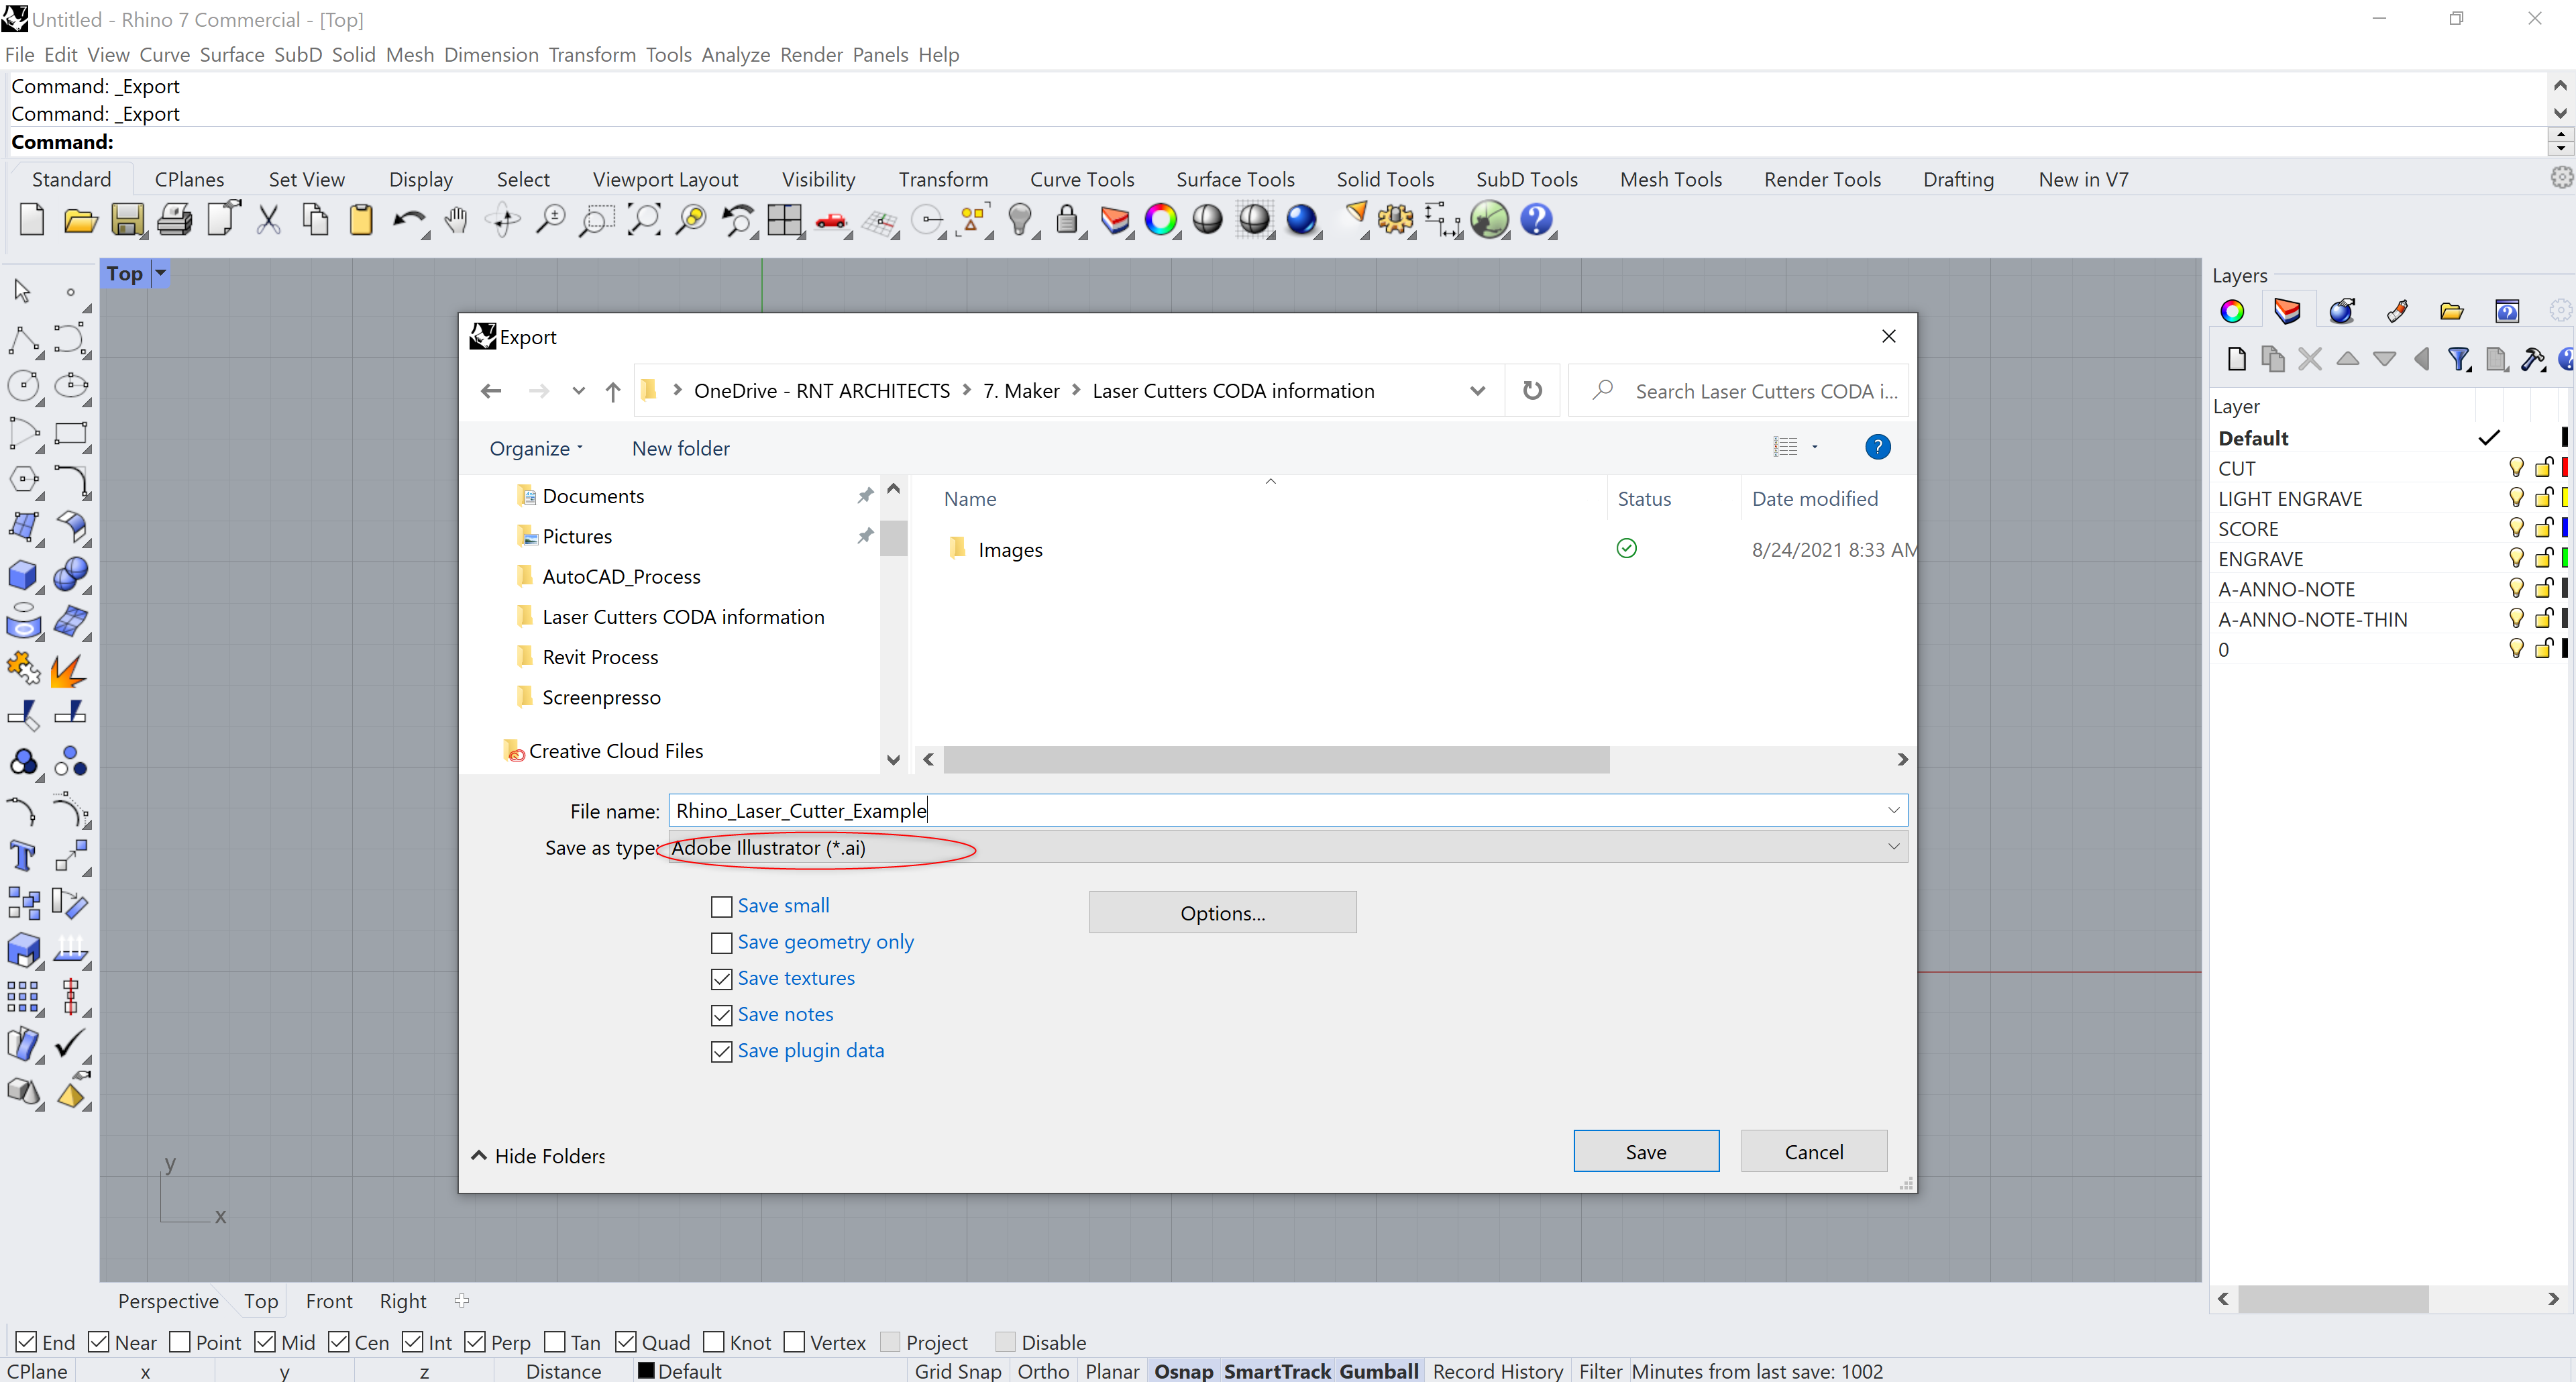Select the Polyline tool in left sidebar

[23, 340]
